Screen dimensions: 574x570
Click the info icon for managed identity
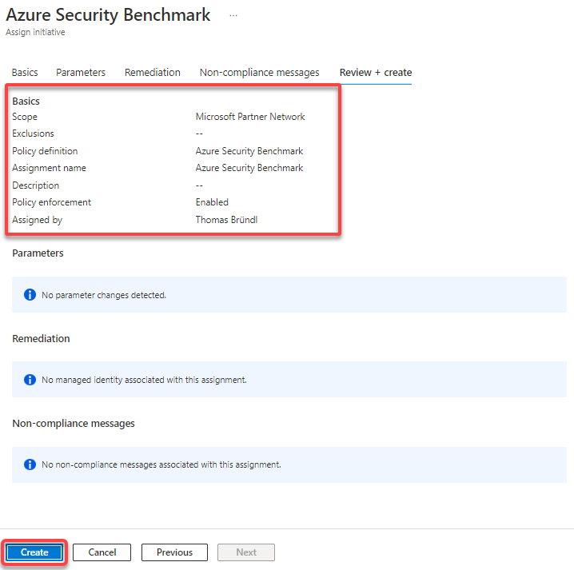pos(30,380)
